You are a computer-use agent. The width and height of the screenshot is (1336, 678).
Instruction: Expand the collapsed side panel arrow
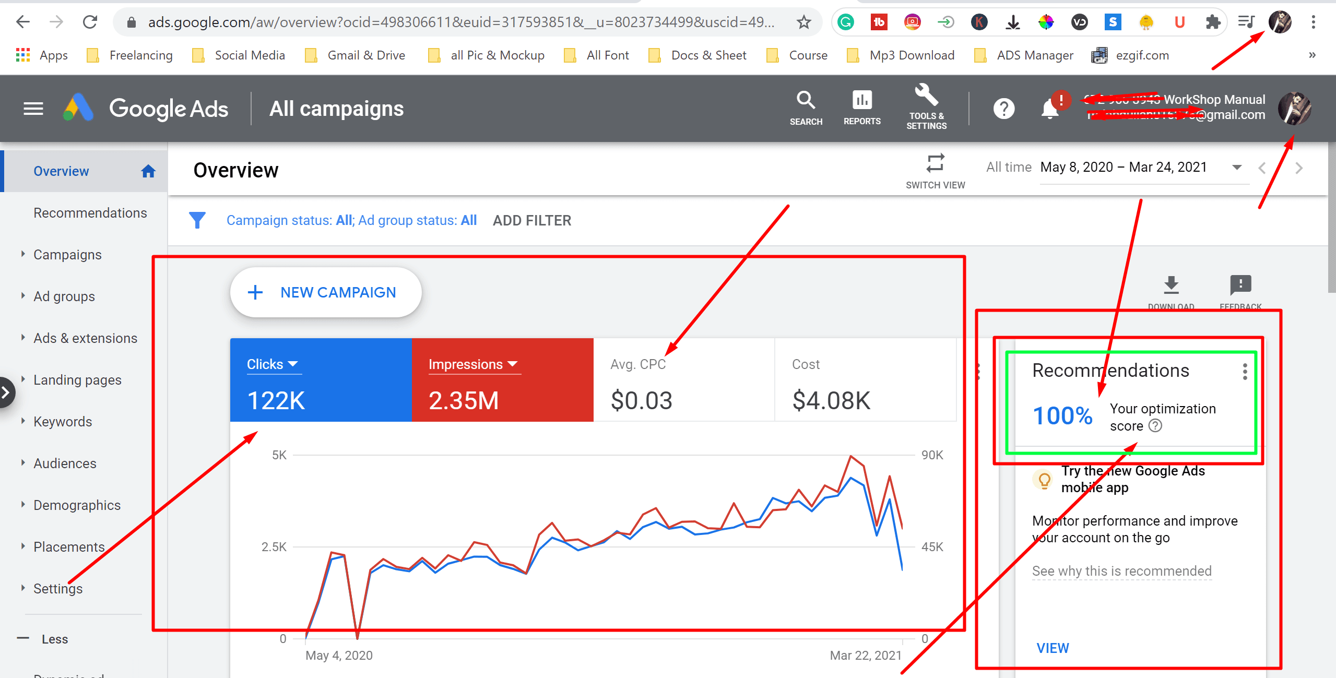(x=6, y=392)
